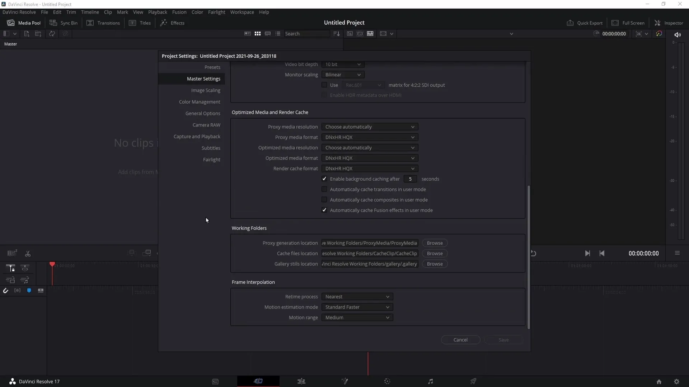Expand Proxy media resolution dropdown
689x387 pixels.
coord(369,126)
